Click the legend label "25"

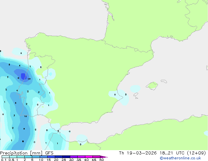pos(64,160)
